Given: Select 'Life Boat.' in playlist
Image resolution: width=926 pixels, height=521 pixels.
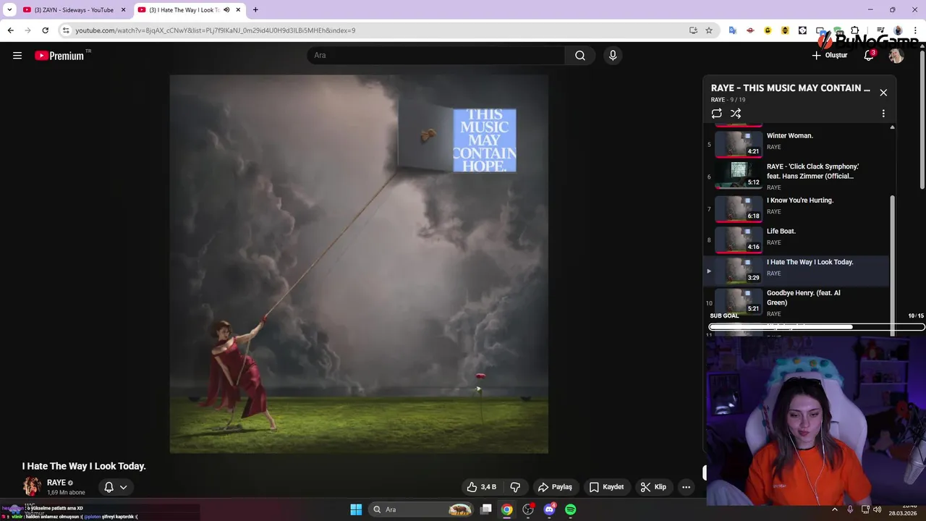Looking at the screenshot, I should [x=798, y=240].
